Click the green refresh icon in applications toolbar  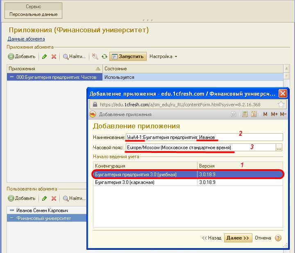(x=104, y=56)
